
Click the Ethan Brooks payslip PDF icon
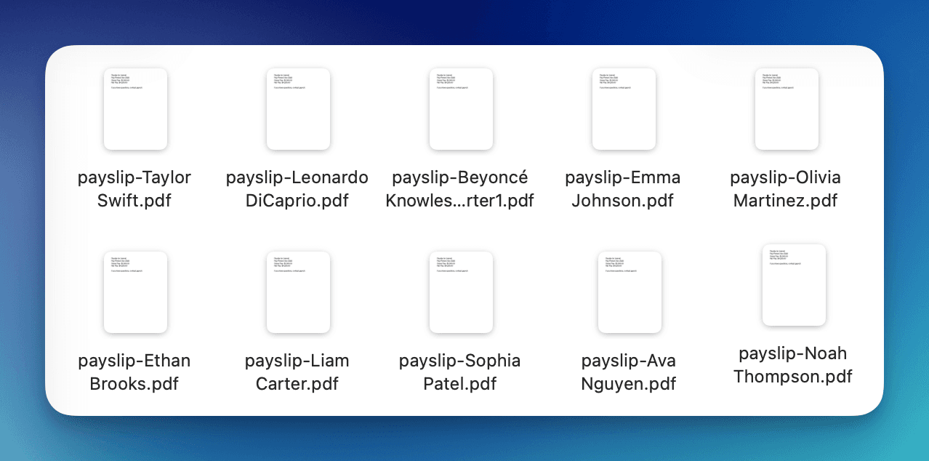(x=135, y=292)
